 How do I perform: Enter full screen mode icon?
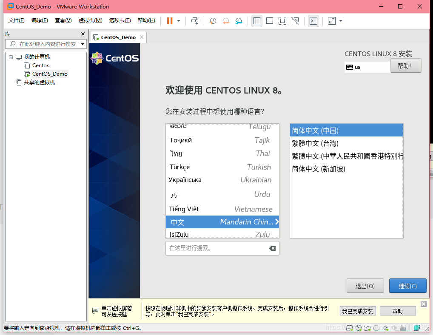tap(282, 21)
